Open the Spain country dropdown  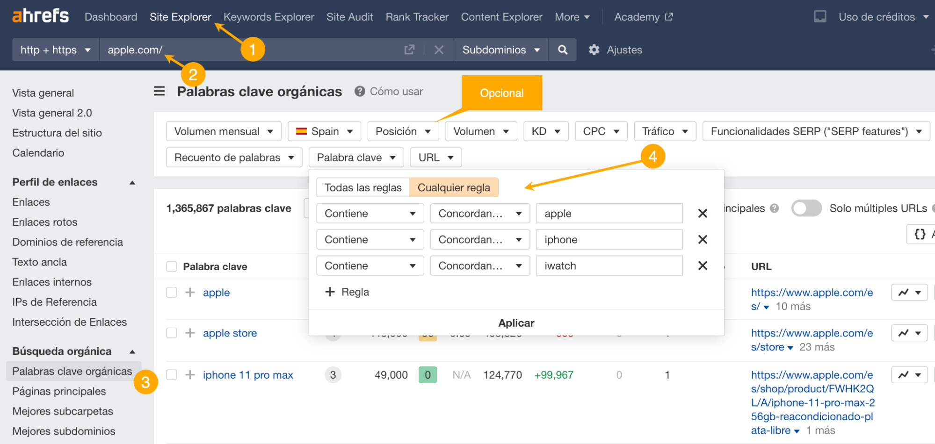click(x=324, y=131)
